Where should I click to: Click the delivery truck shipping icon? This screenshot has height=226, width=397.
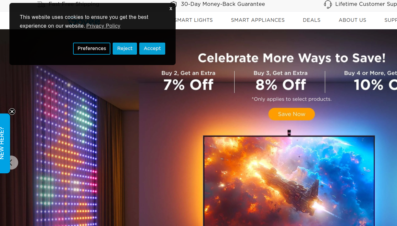click(41, 4)
